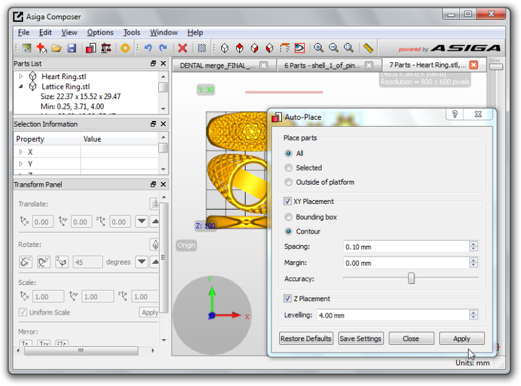The height and width of the screenshot is (386, 521).
Task: Click the Translate down-arrow button
Action: 142,221
